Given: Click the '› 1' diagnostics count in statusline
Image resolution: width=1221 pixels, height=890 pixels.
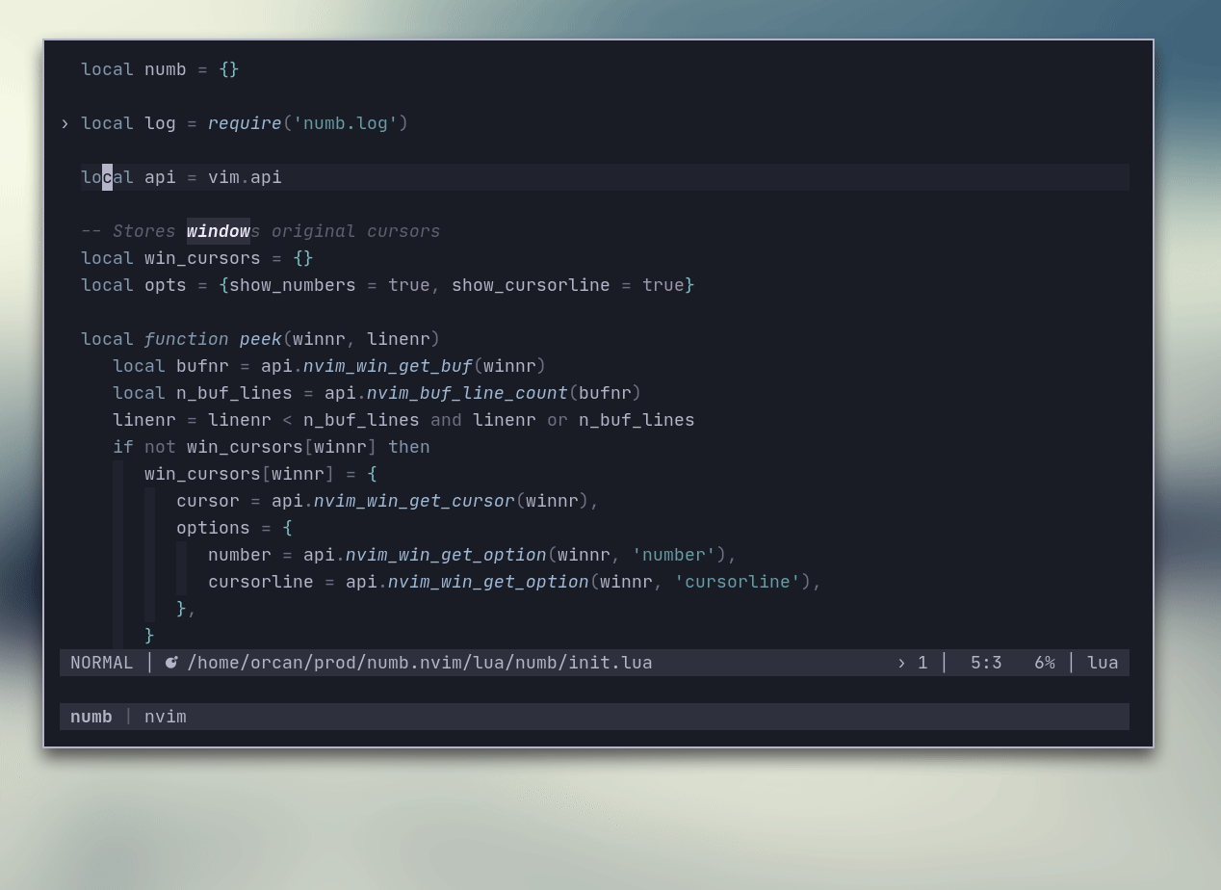Looking at the screenshot, I should (x=912, y=663).
